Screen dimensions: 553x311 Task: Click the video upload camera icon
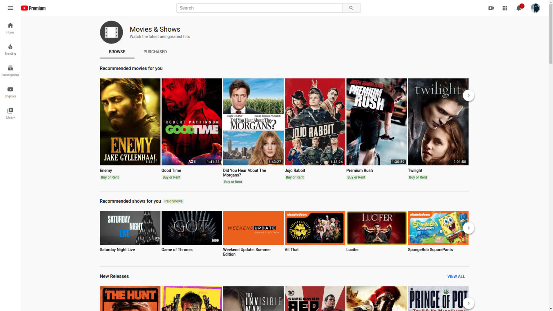(491, 8)
